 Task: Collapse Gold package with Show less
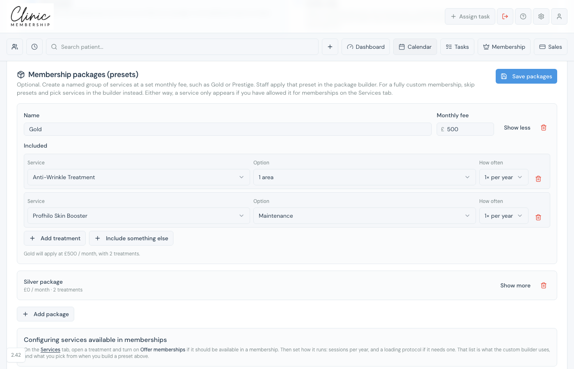[x=517, y=128]
